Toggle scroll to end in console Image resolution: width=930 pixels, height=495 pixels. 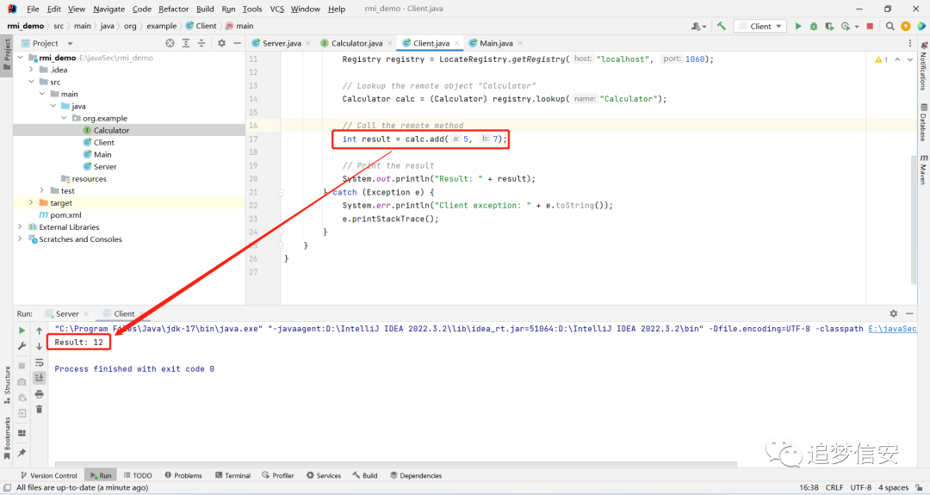point(39,378)
